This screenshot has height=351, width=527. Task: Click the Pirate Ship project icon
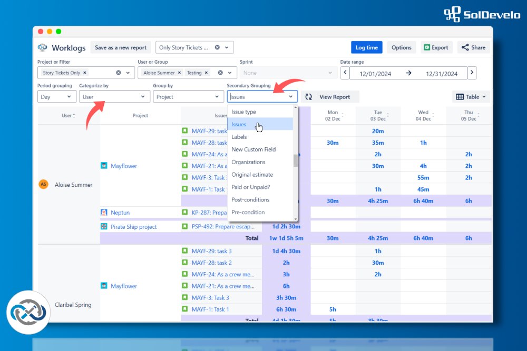tap(103, 226)
